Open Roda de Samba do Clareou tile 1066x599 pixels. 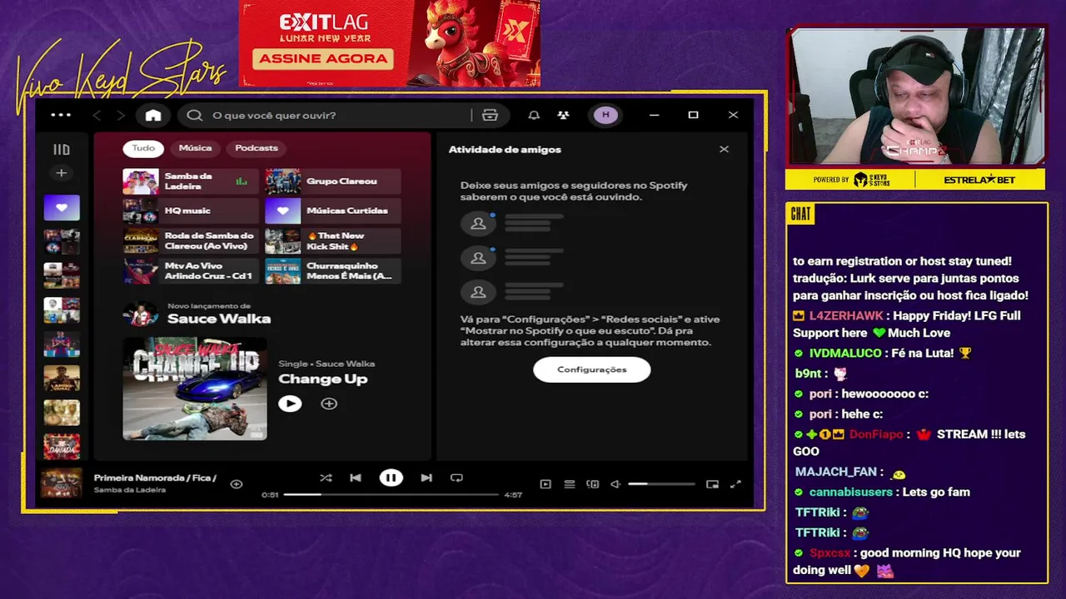[191, 241]
